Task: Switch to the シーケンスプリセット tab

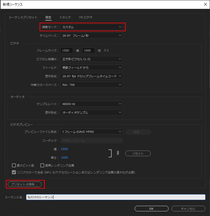Action: pos(23,17)
